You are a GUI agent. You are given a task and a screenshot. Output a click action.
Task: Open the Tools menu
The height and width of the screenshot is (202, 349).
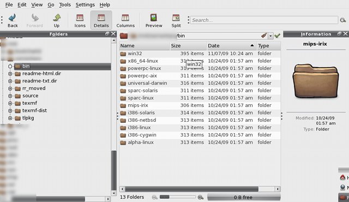coord(65,5)
